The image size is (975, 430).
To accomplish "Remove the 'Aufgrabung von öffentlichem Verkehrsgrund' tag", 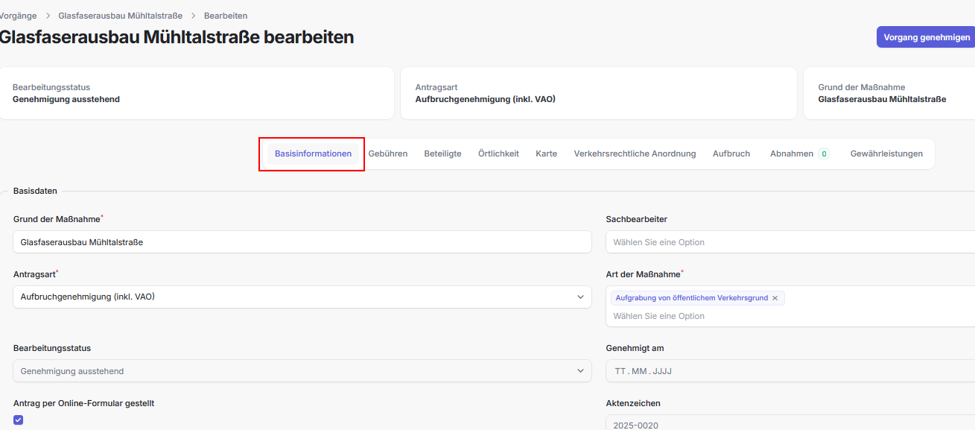I will point(775,298).
